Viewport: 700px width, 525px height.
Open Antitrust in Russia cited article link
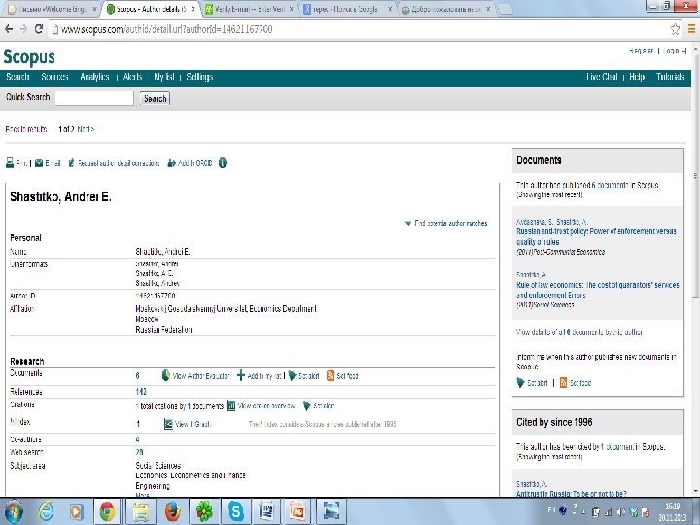pyautogui.click(x=572, y=494)
